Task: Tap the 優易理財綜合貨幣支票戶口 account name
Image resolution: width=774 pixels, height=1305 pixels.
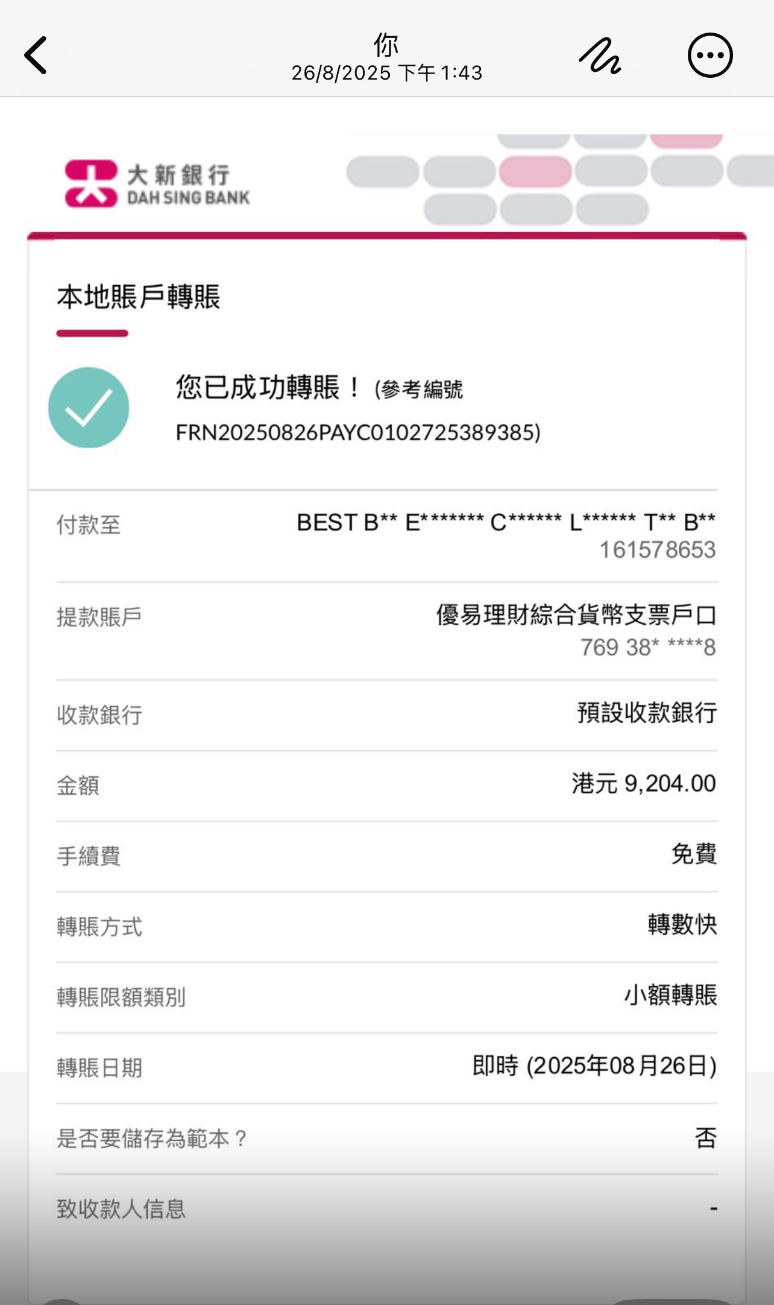Action: pyautogui.click(x=576, y=615)
